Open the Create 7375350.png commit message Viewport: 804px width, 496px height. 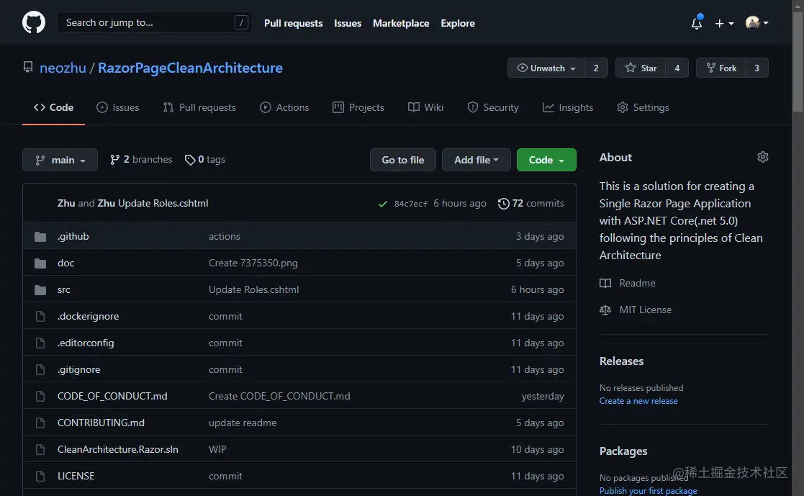tap(253, 263)
